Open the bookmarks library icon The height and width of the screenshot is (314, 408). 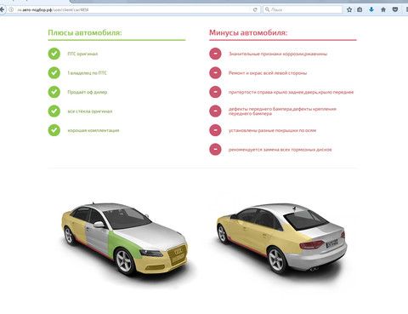(x=360, y=9)
